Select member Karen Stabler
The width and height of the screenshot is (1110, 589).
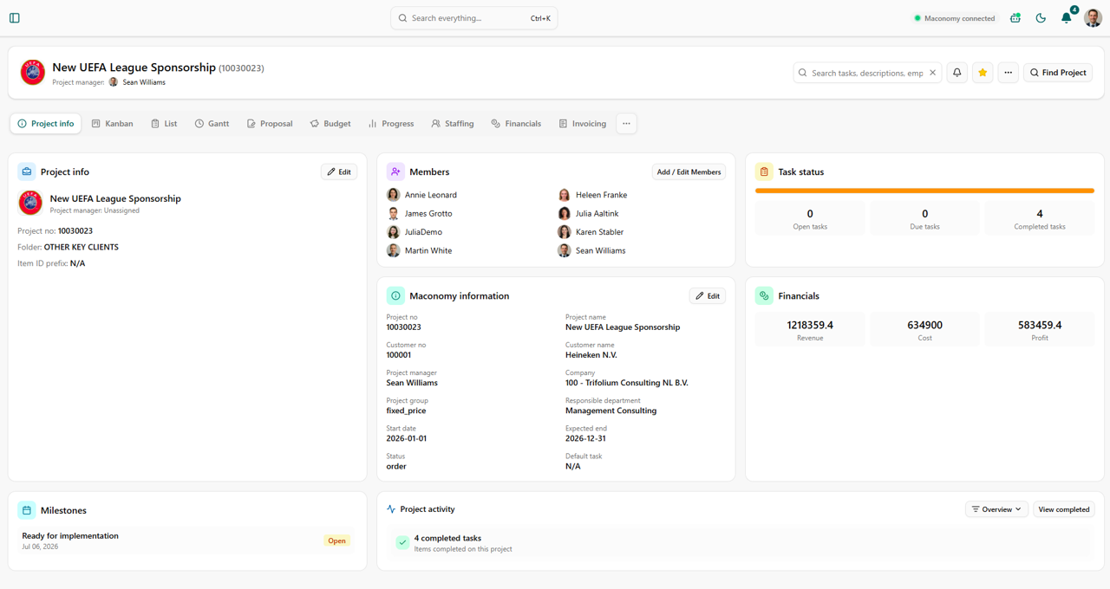[x=591, y=232]
